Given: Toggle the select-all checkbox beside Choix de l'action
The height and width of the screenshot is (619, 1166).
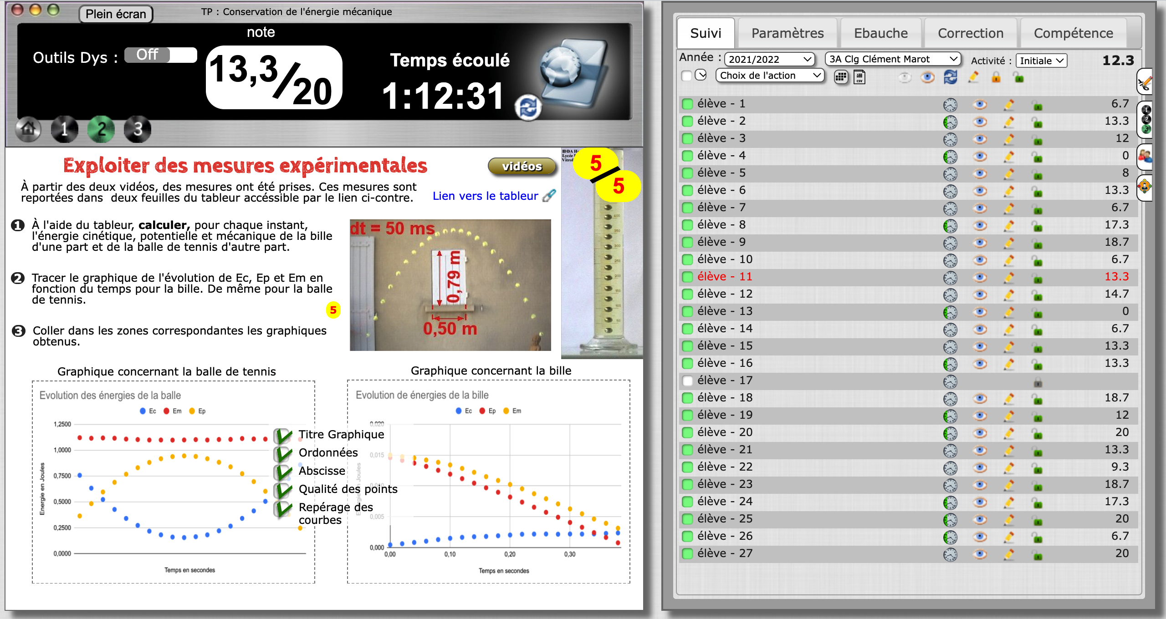Looking at the screenshot, I should click(686, 76).
